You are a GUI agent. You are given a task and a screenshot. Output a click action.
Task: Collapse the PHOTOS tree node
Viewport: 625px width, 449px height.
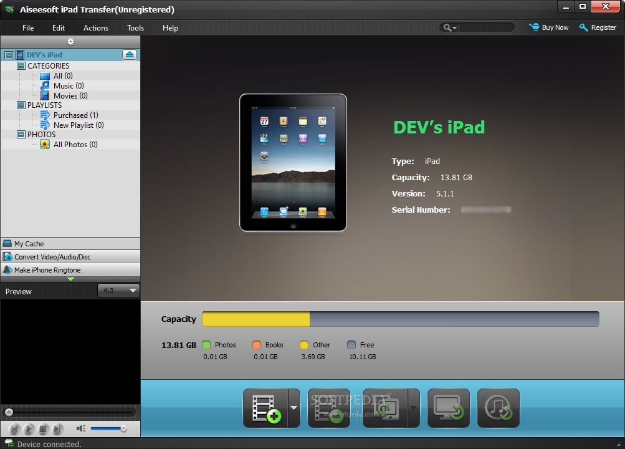21,134
